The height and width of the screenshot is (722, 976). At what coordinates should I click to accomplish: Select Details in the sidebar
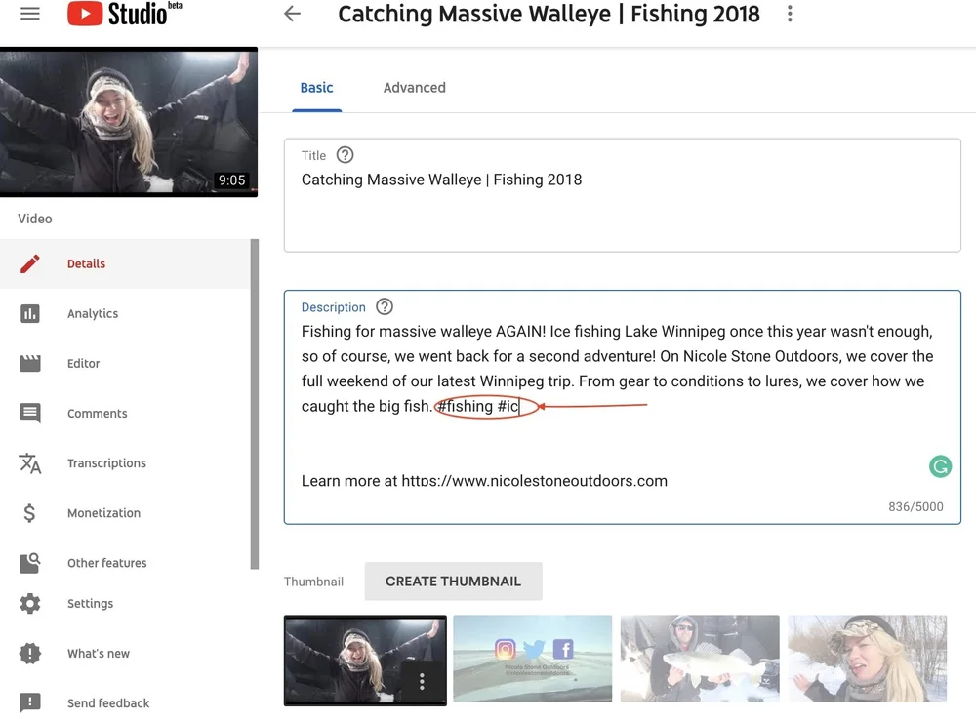(86, 263)
